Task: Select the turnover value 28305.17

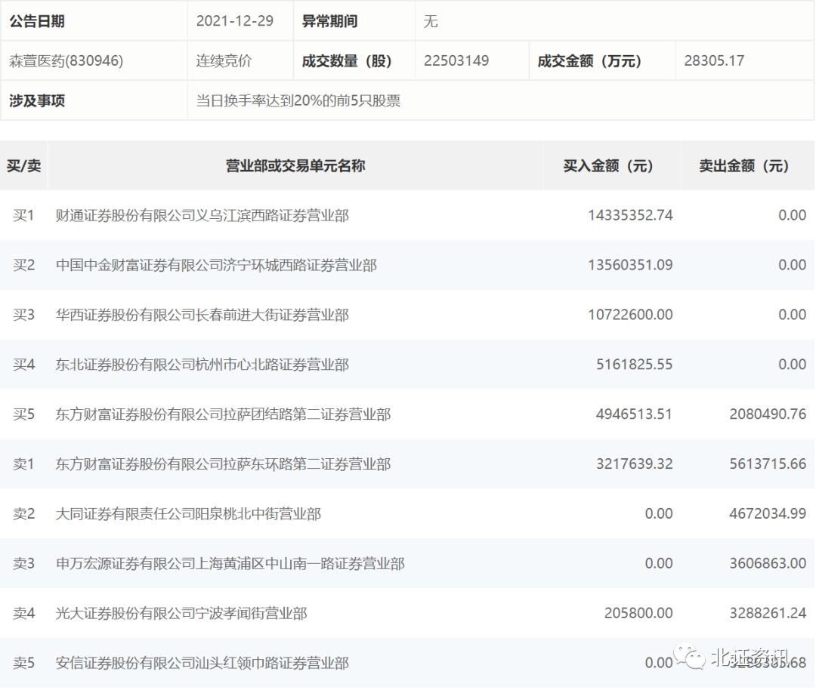Action: pos(714,61)
